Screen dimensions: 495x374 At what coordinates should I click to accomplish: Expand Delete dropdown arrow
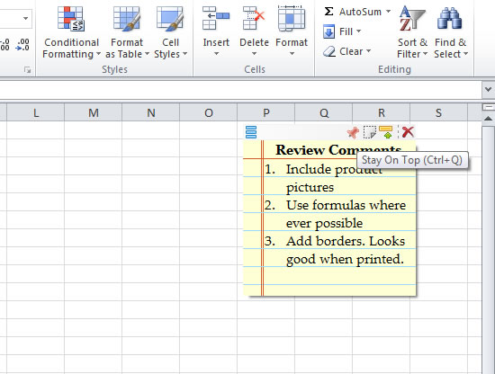(254, 54)
